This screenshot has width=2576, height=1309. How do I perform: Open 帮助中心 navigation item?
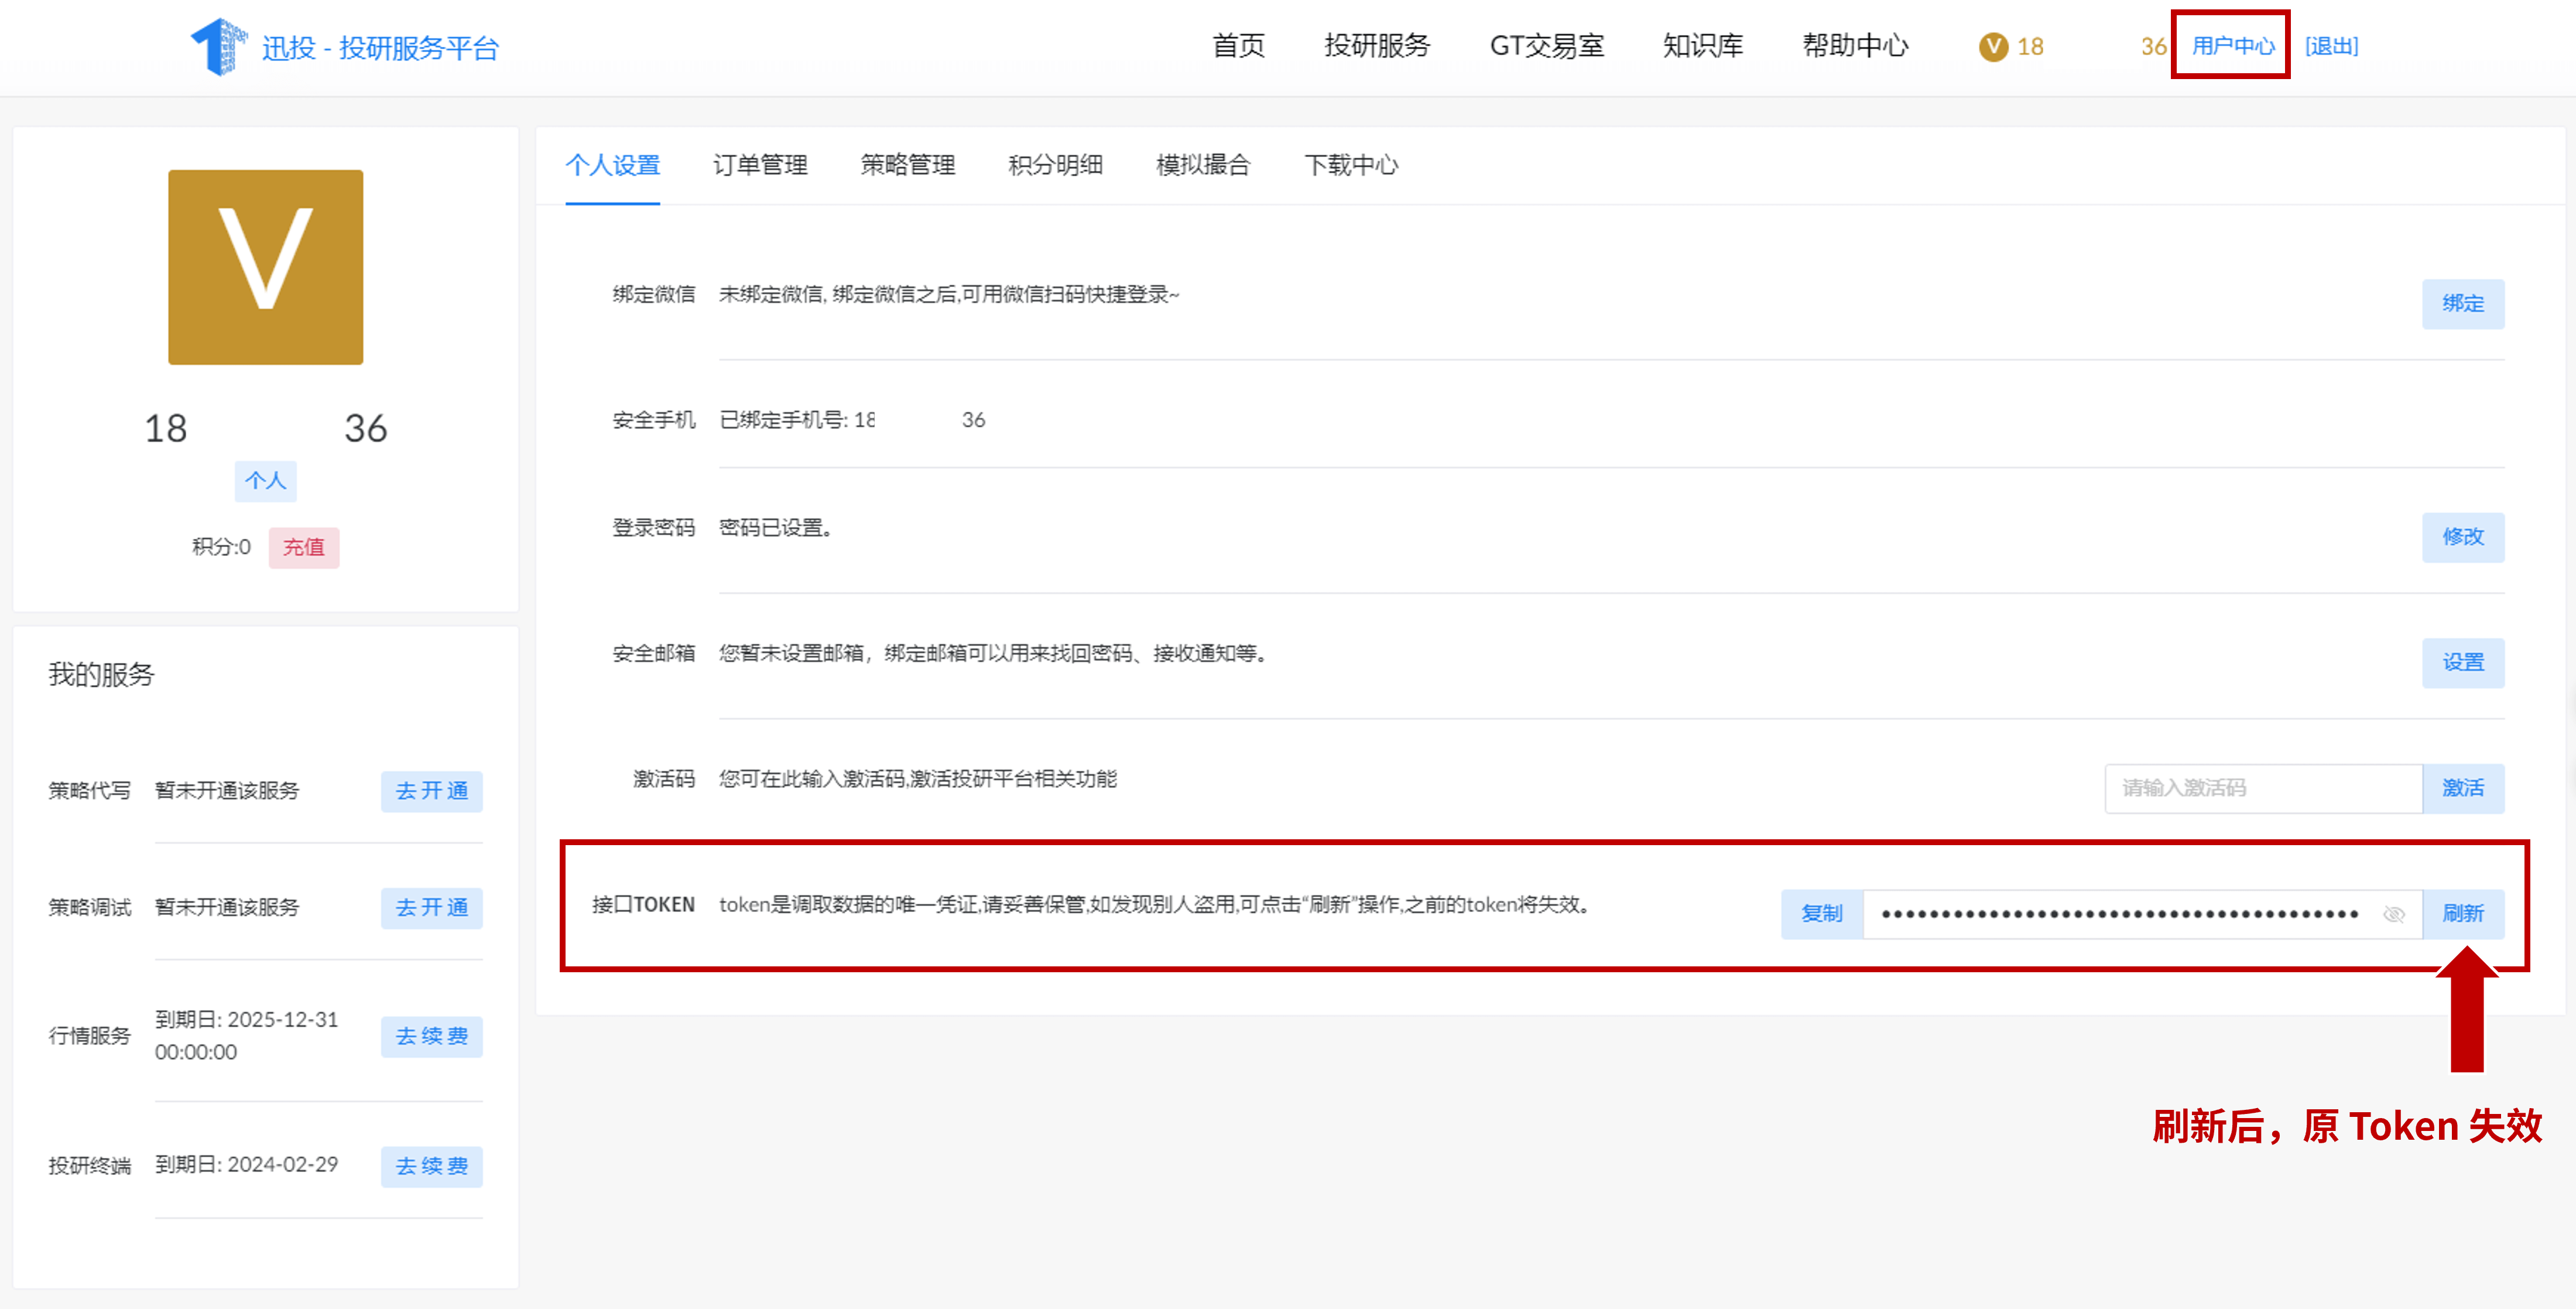coord(1855,46)
